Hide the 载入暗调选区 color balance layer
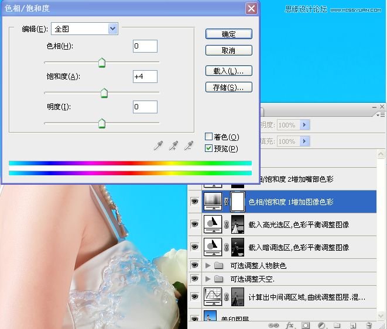The width and height of the screenshot is (387, 329). point(195,247)
